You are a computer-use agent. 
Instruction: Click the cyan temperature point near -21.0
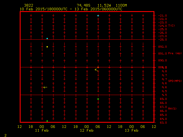click(98, 16)
